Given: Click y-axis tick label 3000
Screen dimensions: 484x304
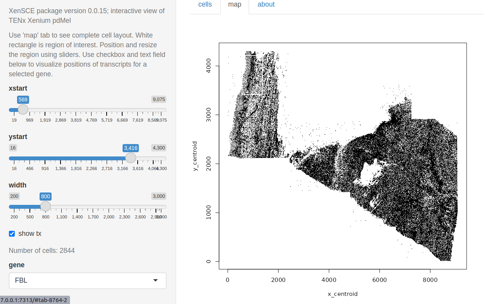Looking at the screenshot, I should [x=208, y=115].
